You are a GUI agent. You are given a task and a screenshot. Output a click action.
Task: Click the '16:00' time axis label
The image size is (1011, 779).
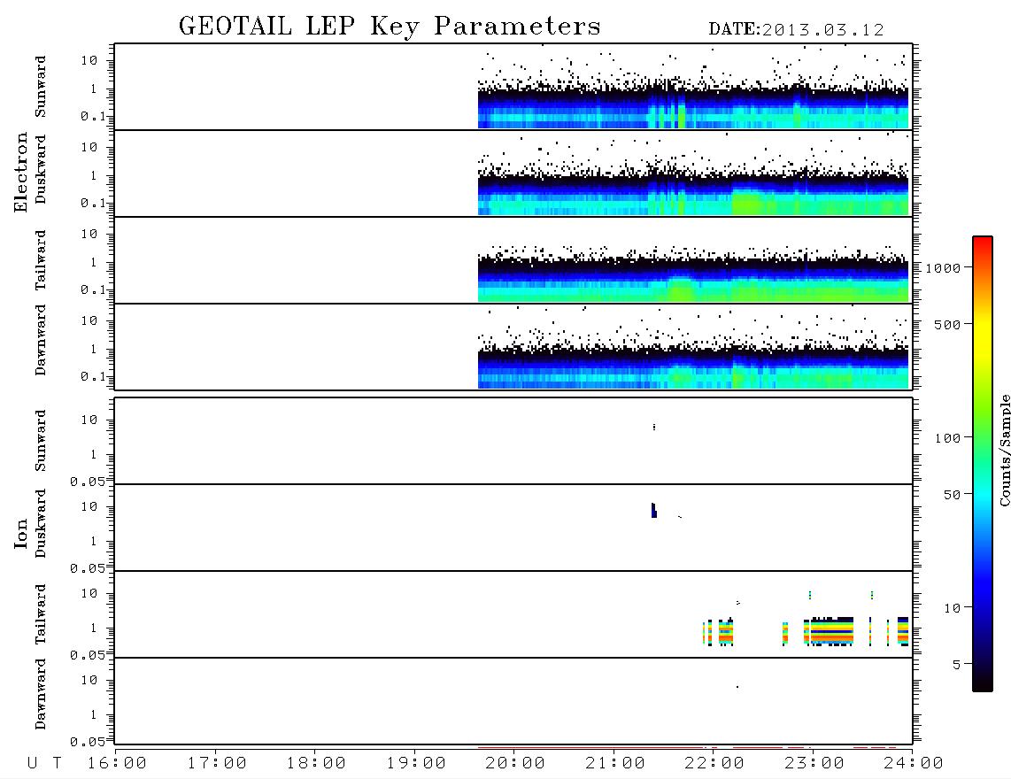pyautogui.click(x=118, y=763)
